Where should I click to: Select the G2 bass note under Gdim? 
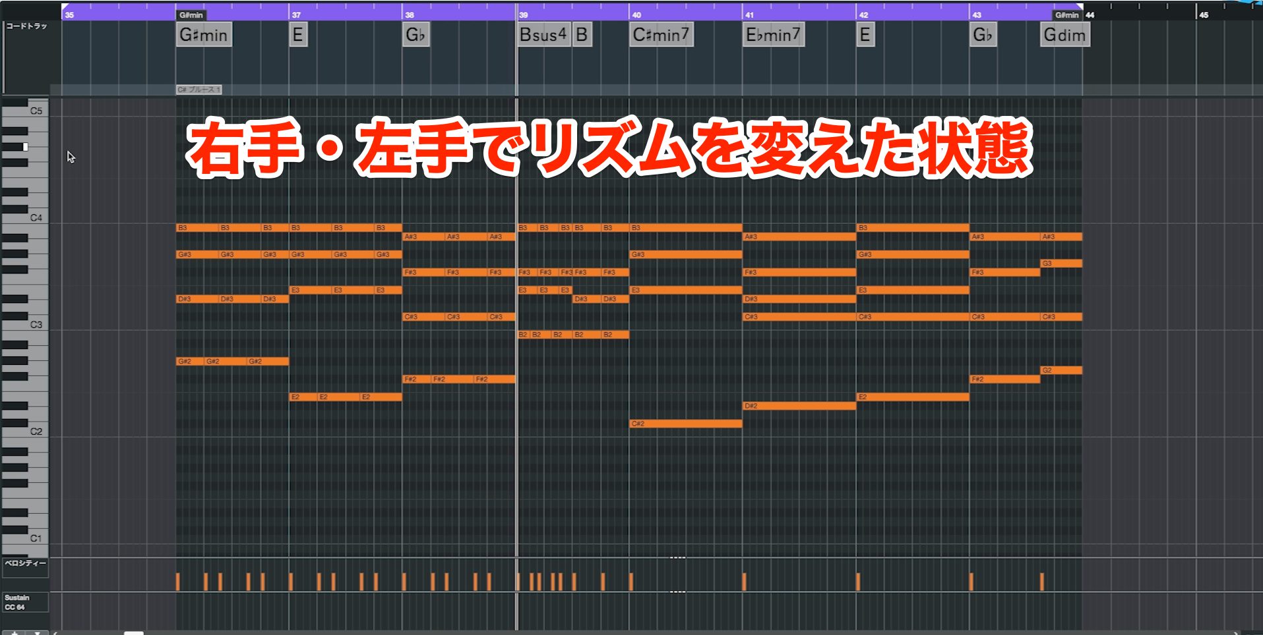pyautogui.click(x=1061, y=370)
